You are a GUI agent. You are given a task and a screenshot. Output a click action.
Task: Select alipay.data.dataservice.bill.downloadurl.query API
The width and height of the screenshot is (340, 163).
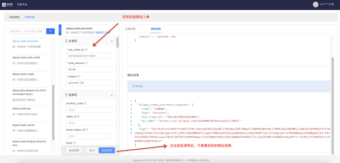pos(29,92)
